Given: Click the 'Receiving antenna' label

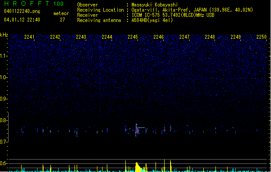Looking at the screenshot, I should click(99, 20).
